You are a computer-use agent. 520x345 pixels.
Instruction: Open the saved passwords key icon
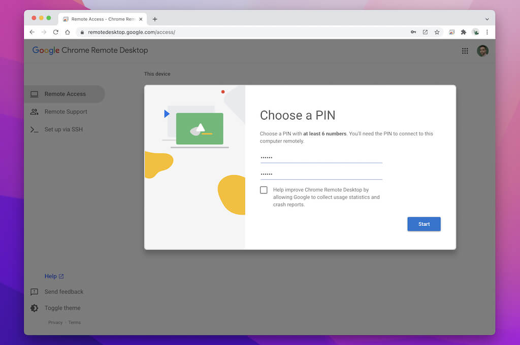point(413,32)
